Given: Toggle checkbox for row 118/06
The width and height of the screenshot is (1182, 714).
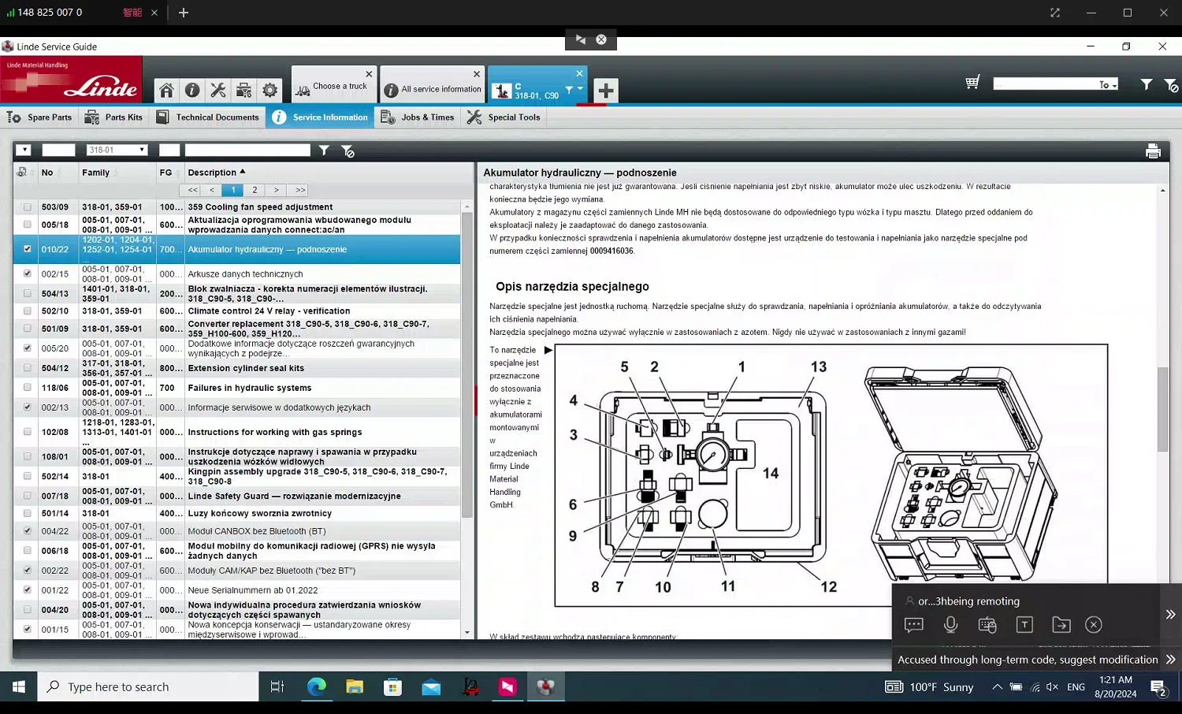Looking at the screenshot, I should click(28, 388).
